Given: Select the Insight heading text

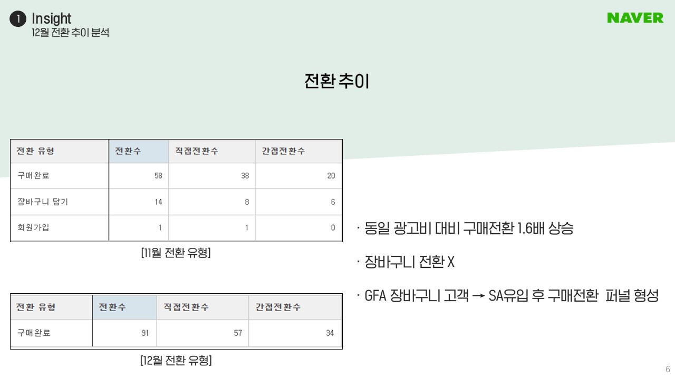Looking at the screenshot, I should coord(51,19).
